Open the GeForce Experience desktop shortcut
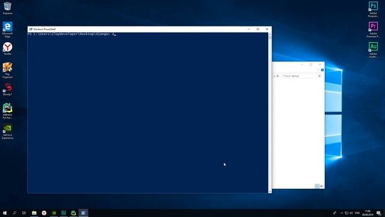 pyautogui.click(x=7, y=131)
